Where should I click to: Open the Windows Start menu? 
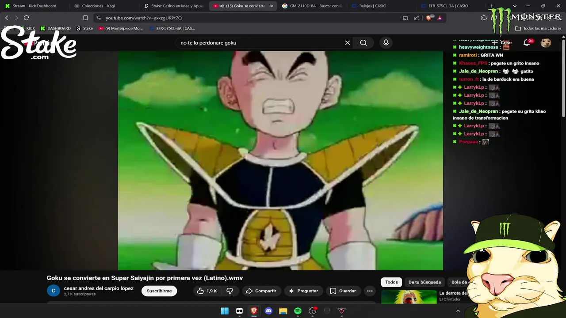pyautogui.click(x=225, y=311)
